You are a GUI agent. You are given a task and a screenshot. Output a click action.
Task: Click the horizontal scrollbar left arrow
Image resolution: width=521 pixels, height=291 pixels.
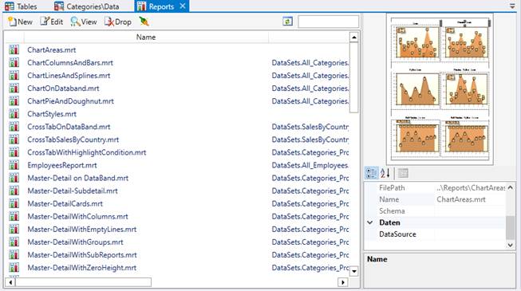(10, 282)
